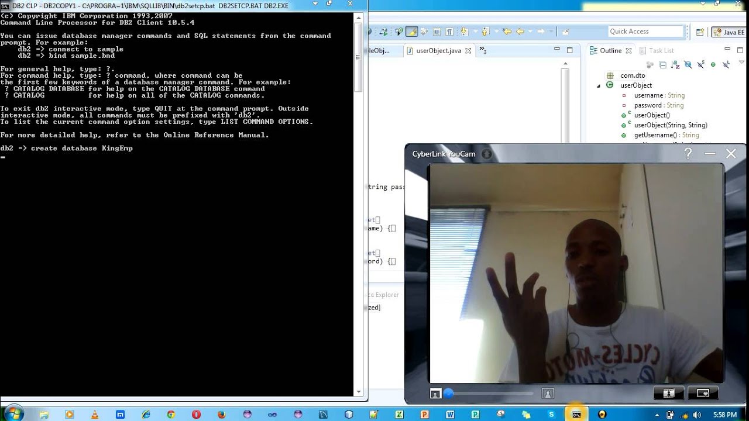Click the Quick Access search field
749x421 pixels.
(646, 32)
